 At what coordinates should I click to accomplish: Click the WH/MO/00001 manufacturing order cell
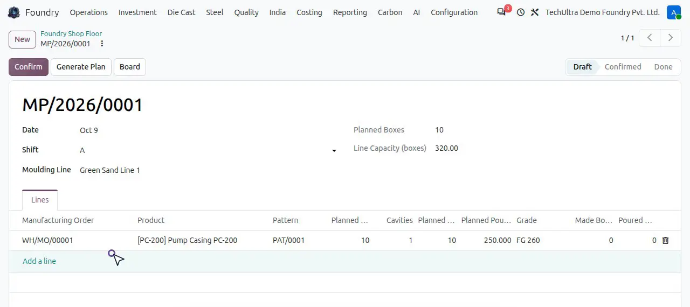coord(47,241)
